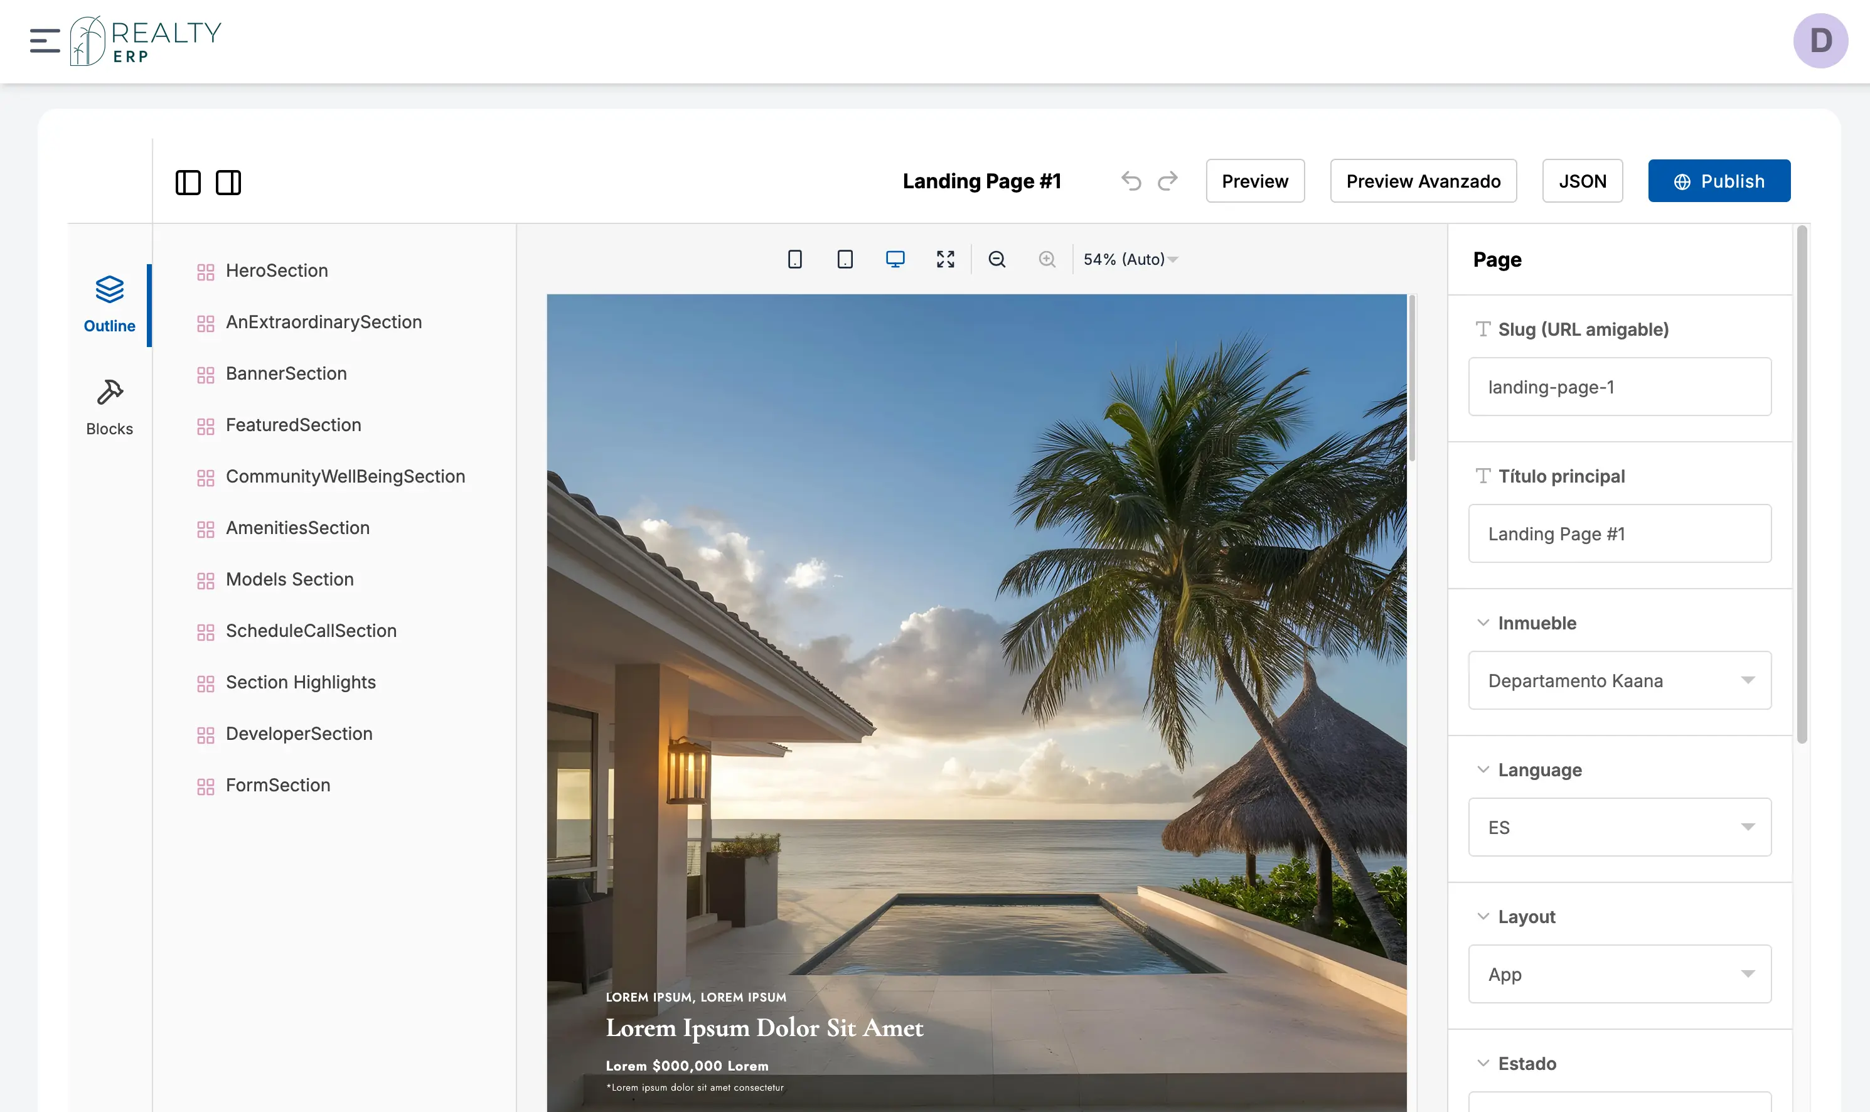Open the Preview Avanzado button
The width and height of the screenshot is (1870, 1112).
pos(1423,181)
